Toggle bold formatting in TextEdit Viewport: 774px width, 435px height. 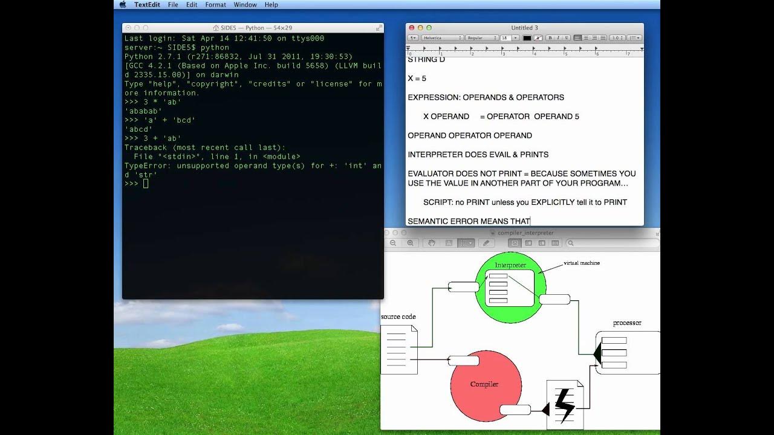pos(550,38)
